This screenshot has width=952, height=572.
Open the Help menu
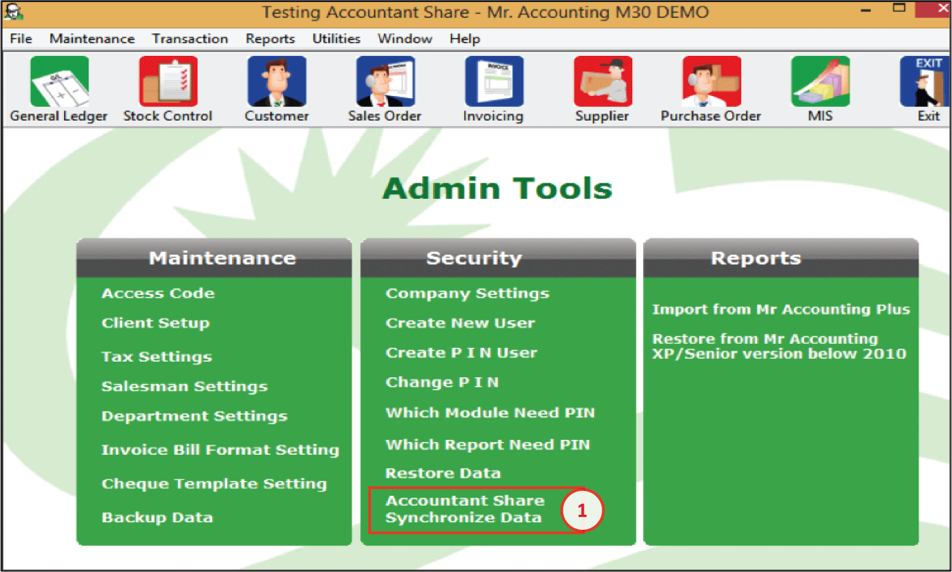pos(465,39)
